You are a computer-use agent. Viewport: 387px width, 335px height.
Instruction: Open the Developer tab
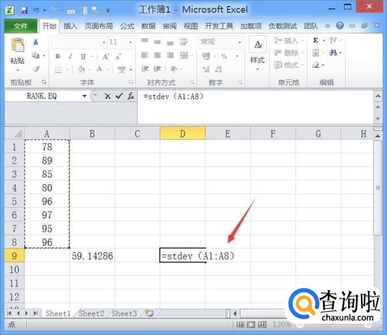click(x=219, y=26)
